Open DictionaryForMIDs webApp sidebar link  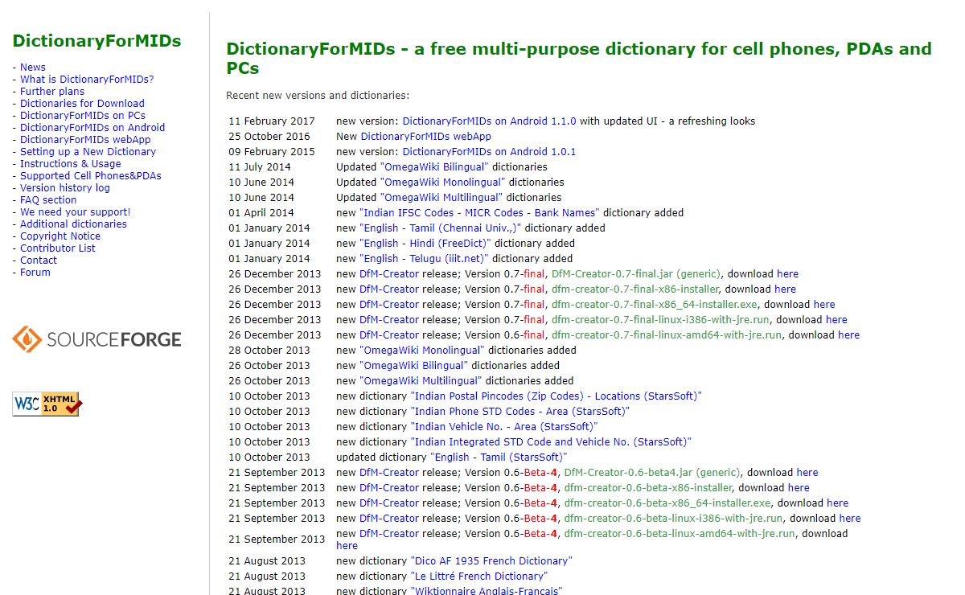[85, 140]
